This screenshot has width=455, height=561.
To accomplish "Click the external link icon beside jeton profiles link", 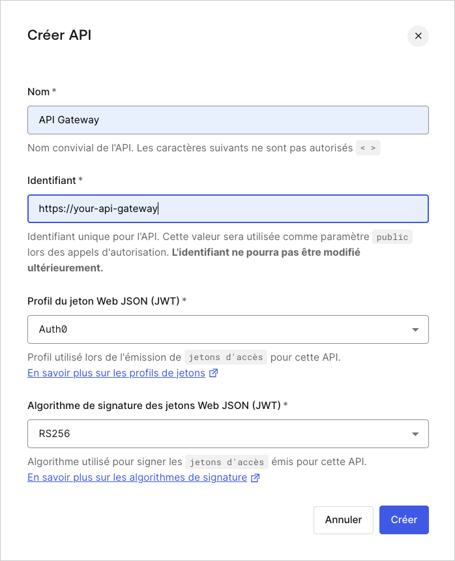I will [213, 372].
